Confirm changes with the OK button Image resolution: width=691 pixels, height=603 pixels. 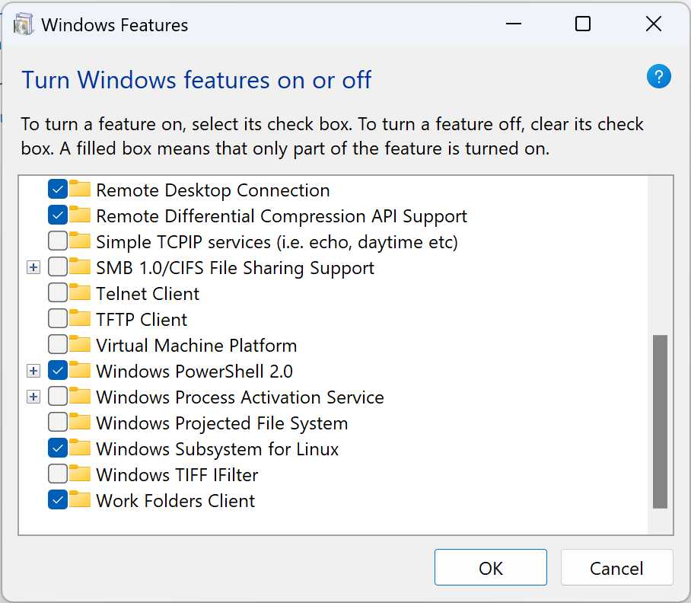coord(490,567)
